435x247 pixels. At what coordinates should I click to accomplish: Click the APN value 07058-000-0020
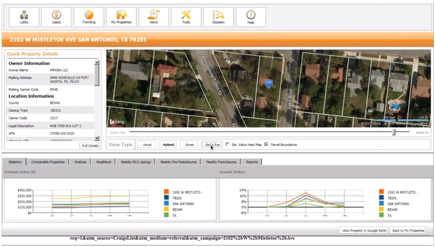click(x=62, y=134)
